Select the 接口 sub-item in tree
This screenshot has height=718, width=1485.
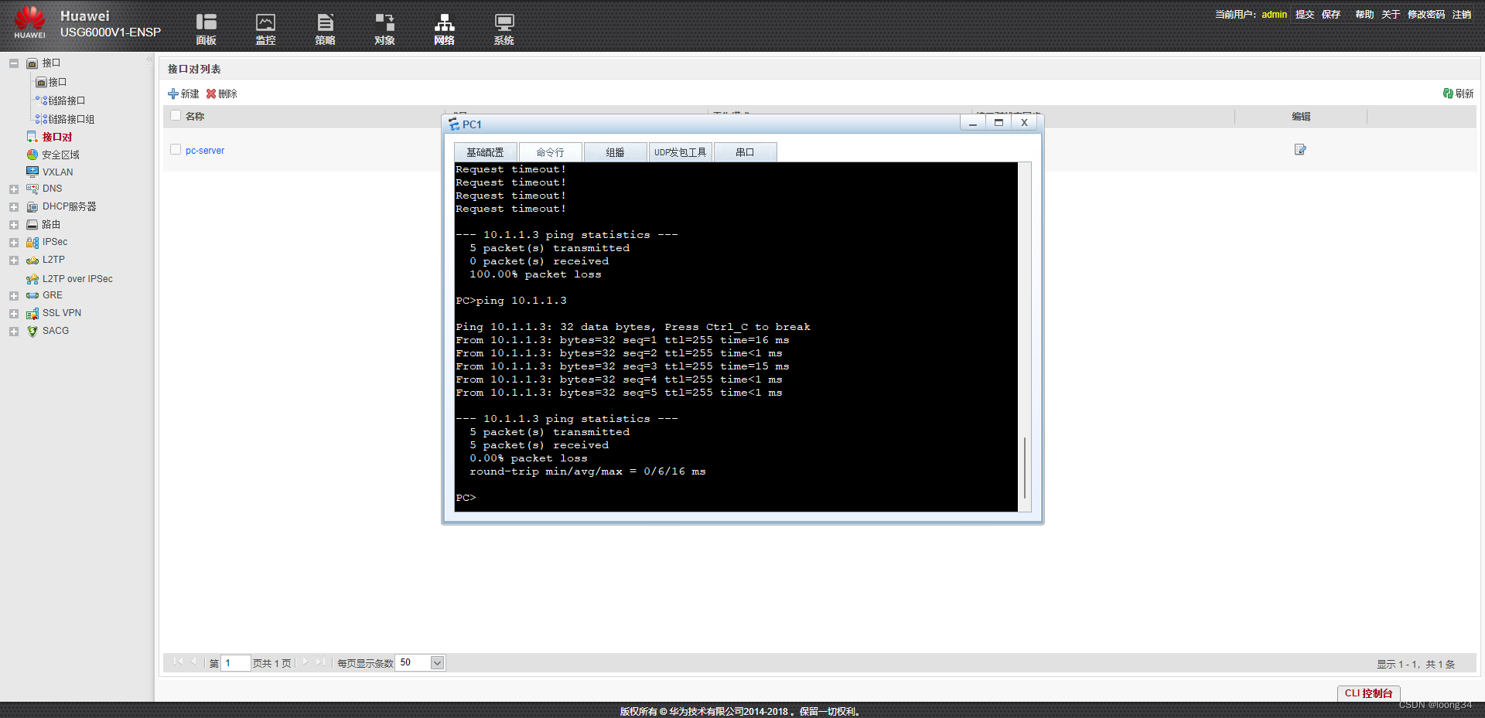(57, 82)
